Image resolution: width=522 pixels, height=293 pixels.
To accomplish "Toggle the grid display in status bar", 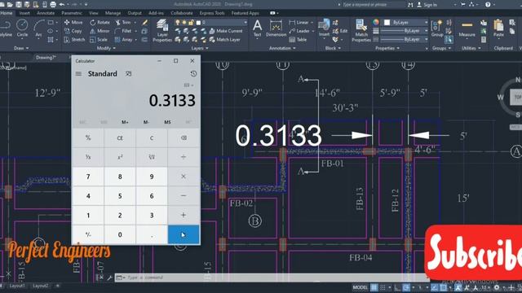I will coord(374,287).
